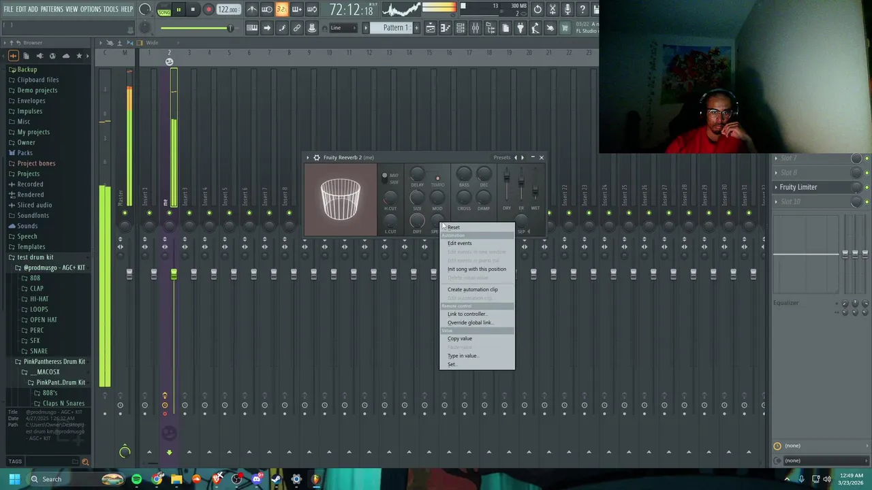Click next preset arrow in Reeverb

(523, 157)
